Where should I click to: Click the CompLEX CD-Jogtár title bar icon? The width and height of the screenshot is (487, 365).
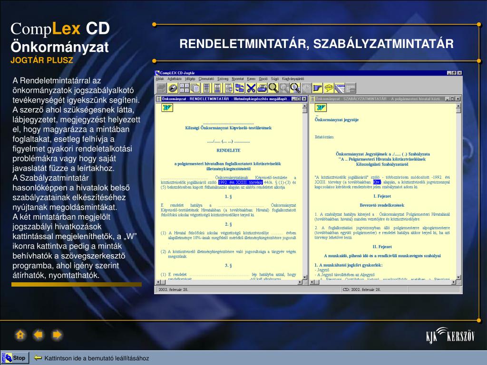157,73
